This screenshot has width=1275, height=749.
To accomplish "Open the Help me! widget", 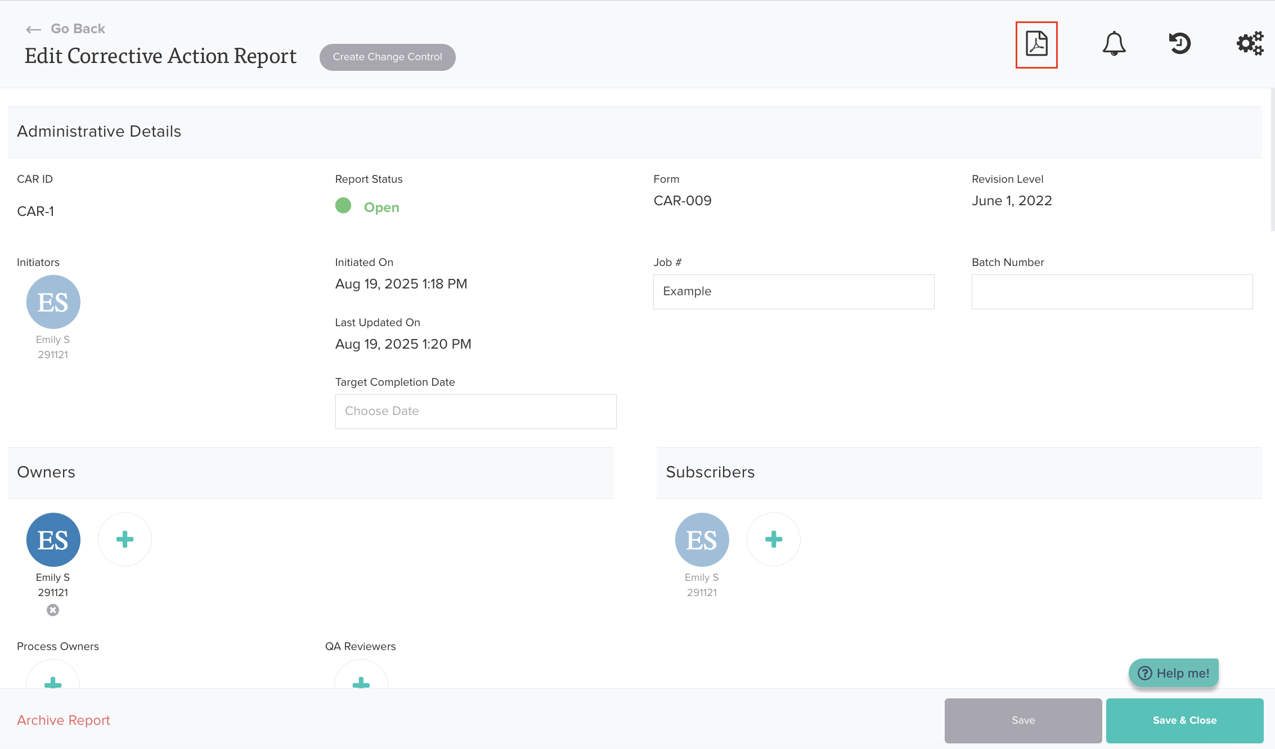I will (1173, 673).
